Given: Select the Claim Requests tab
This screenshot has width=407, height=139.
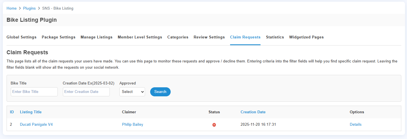Looking at the screenshot, I should [x=245, y=37].
